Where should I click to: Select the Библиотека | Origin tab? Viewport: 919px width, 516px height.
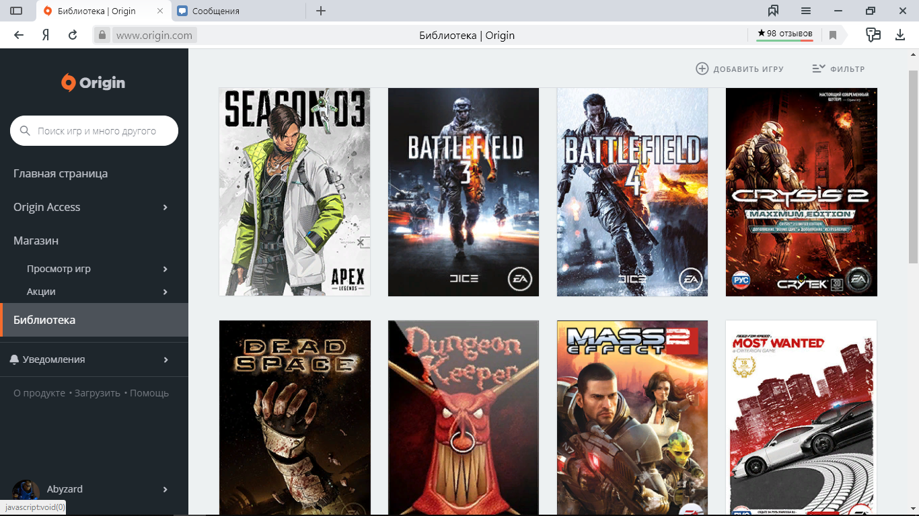tap(103, 11)
